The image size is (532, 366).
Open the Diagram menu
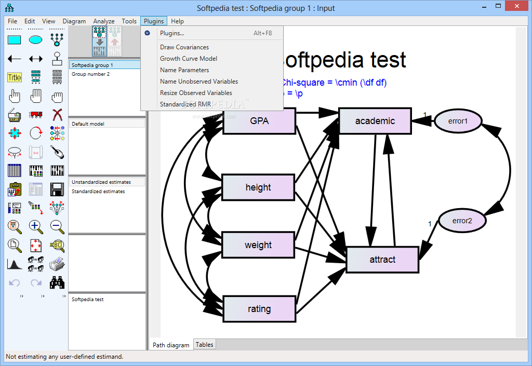pyautogui.click(x=74, y=21)
